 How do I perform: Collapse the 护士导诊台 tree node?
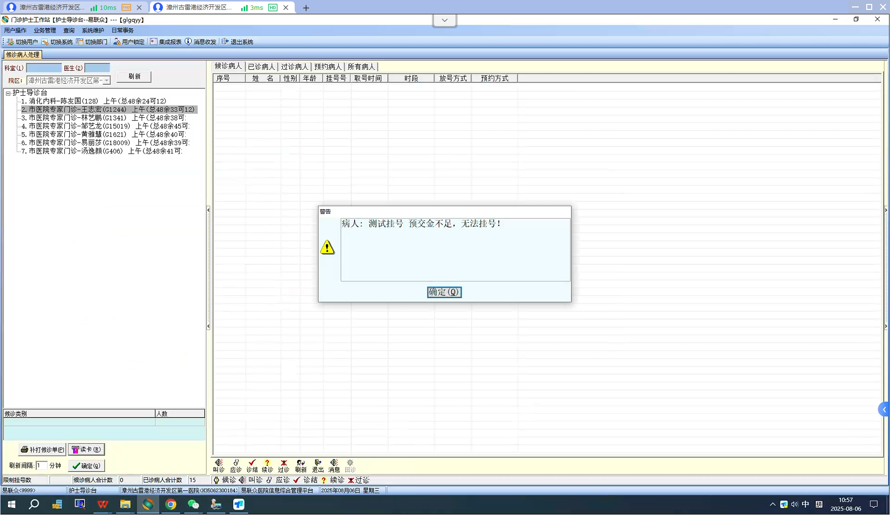[8, 93]
